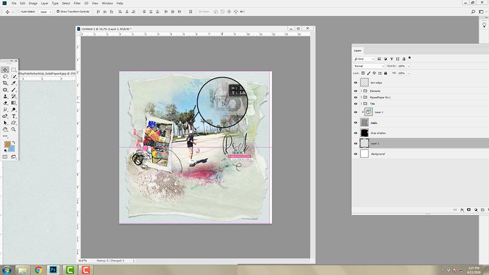Select the Gradient tool

coord(14,103)
